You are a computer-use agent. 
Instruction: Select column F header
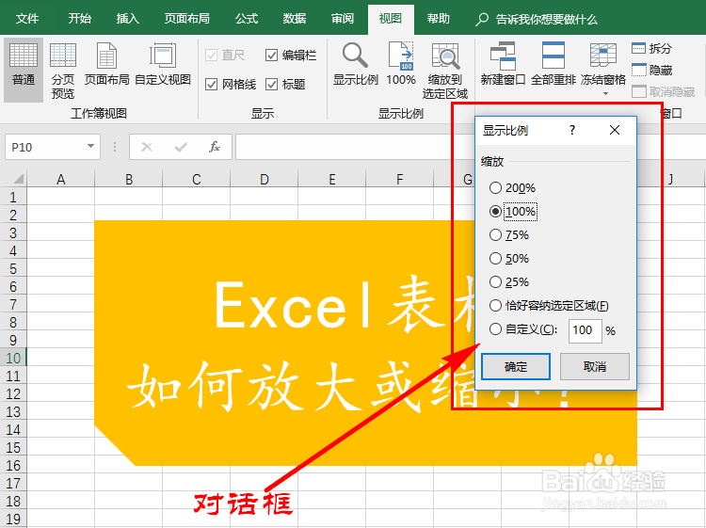[x=399, y=179]
